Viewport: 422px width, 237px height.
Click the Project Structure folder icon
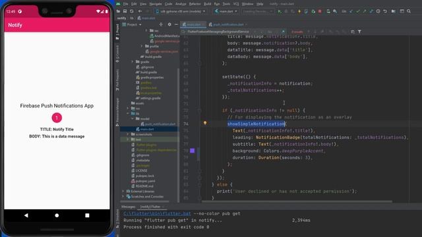(x=394, y=11)
